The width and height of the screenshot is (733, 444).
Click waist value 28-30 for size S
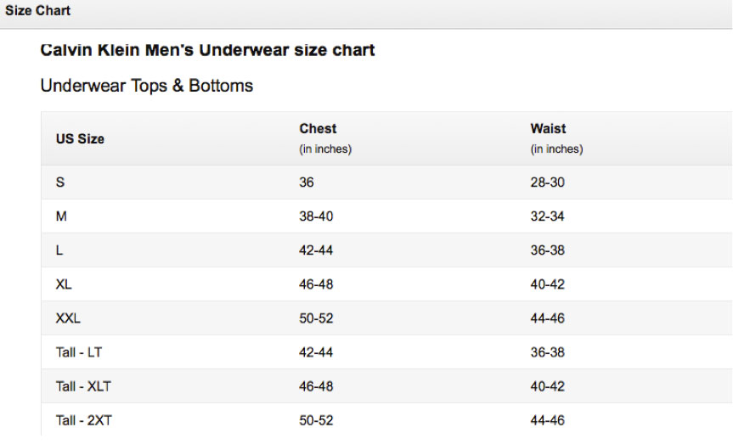tap(547, 183)
